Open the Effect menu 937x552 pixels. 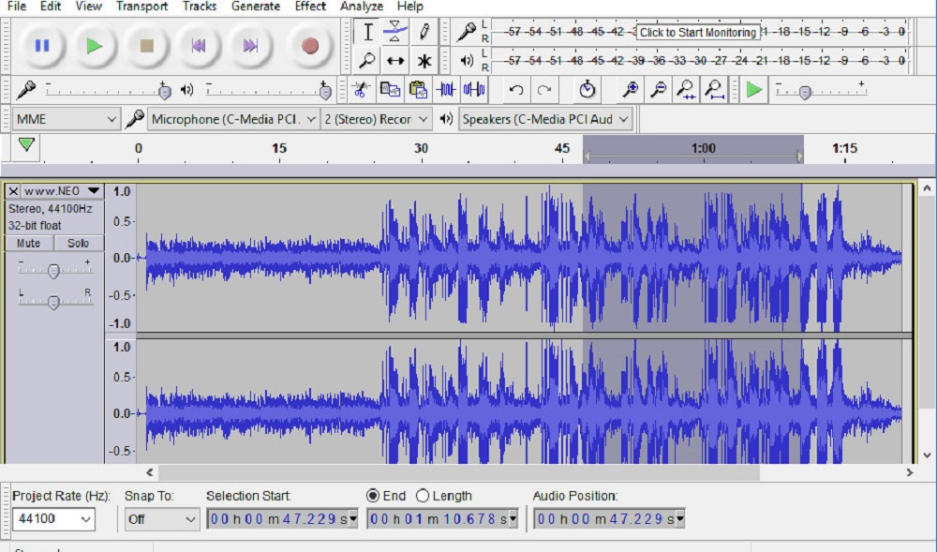point(310,7)
